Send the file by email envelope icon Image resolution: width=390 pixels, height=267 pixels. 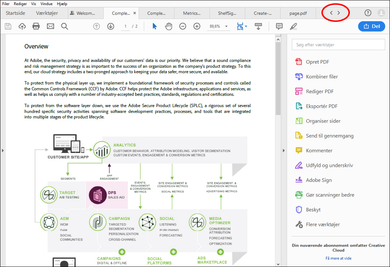(50, 26)
